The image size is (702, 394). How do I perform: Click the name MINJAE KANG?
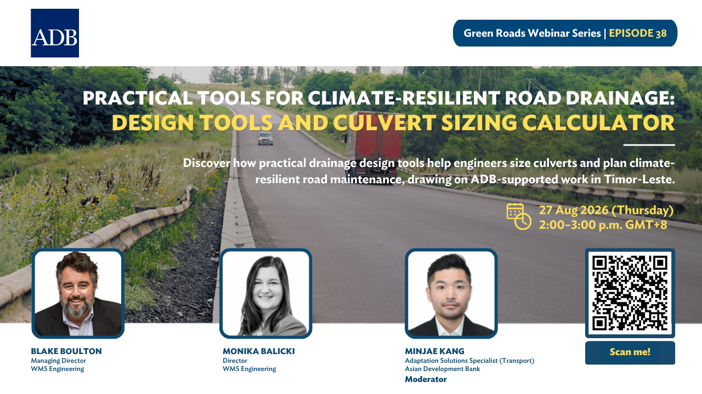tap(435, 351)
